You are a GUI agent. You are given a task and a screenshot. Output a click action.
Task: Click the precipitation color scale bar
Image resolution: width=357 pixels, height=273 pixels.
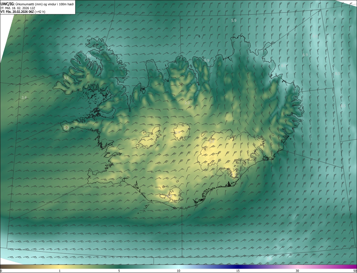(x=178, y=267)
